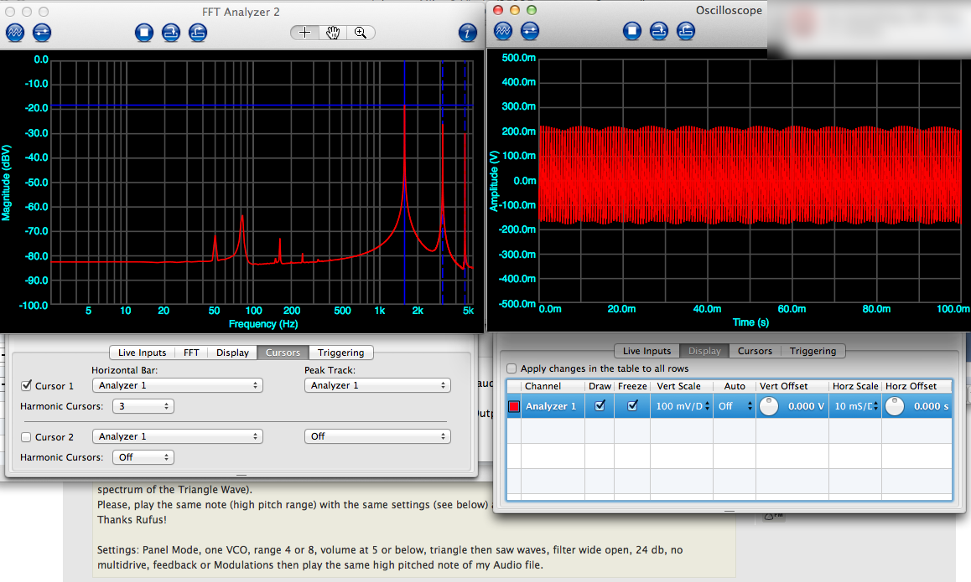Check Apply changes in the table to all rows
971x582 pixels.
[511, 368]
